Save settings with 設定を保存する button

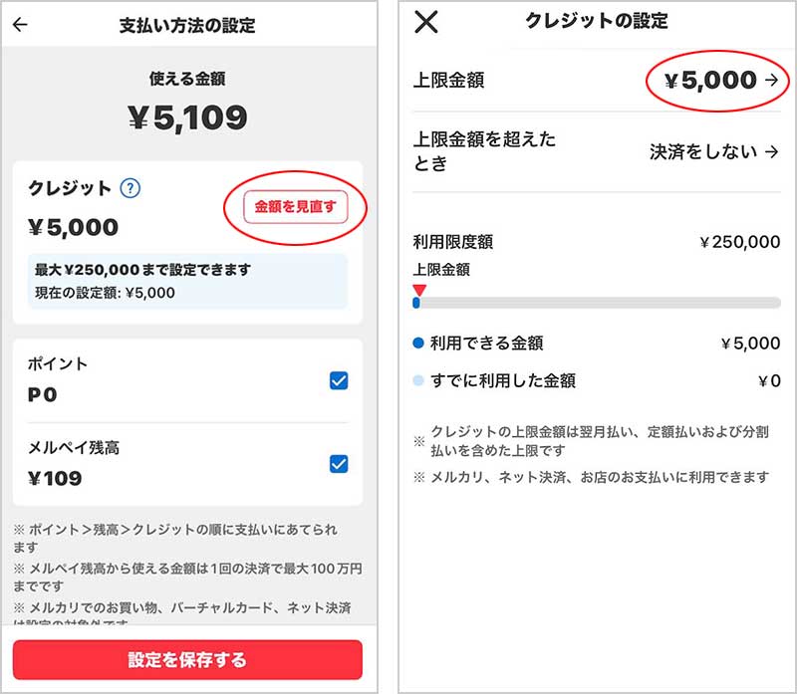(187, 660)
